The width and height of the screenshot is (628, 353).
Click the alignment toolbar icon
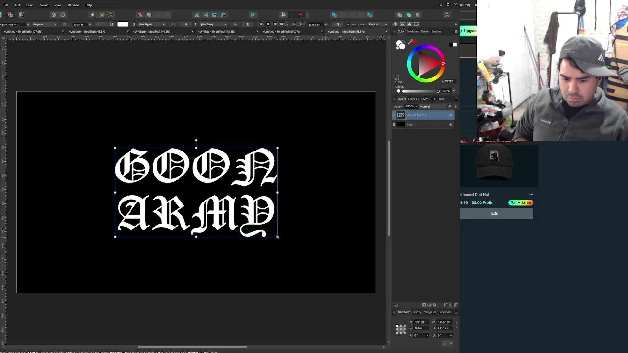coord(253,15)
